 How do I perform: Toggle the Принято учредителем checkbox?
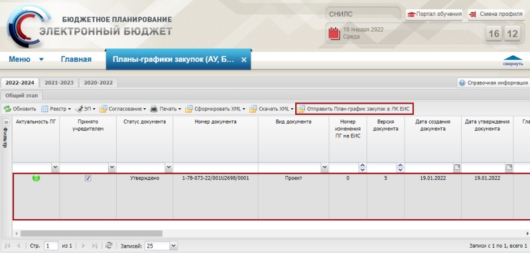click(x=88, y=178)
